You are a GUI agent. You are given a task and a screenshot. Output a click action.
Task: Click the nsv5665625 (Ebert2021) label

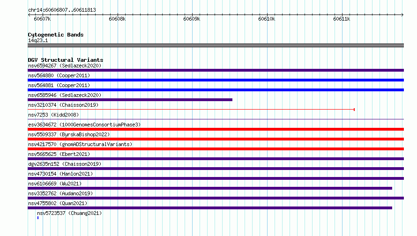pyautogui.click(x=59, y=154)
